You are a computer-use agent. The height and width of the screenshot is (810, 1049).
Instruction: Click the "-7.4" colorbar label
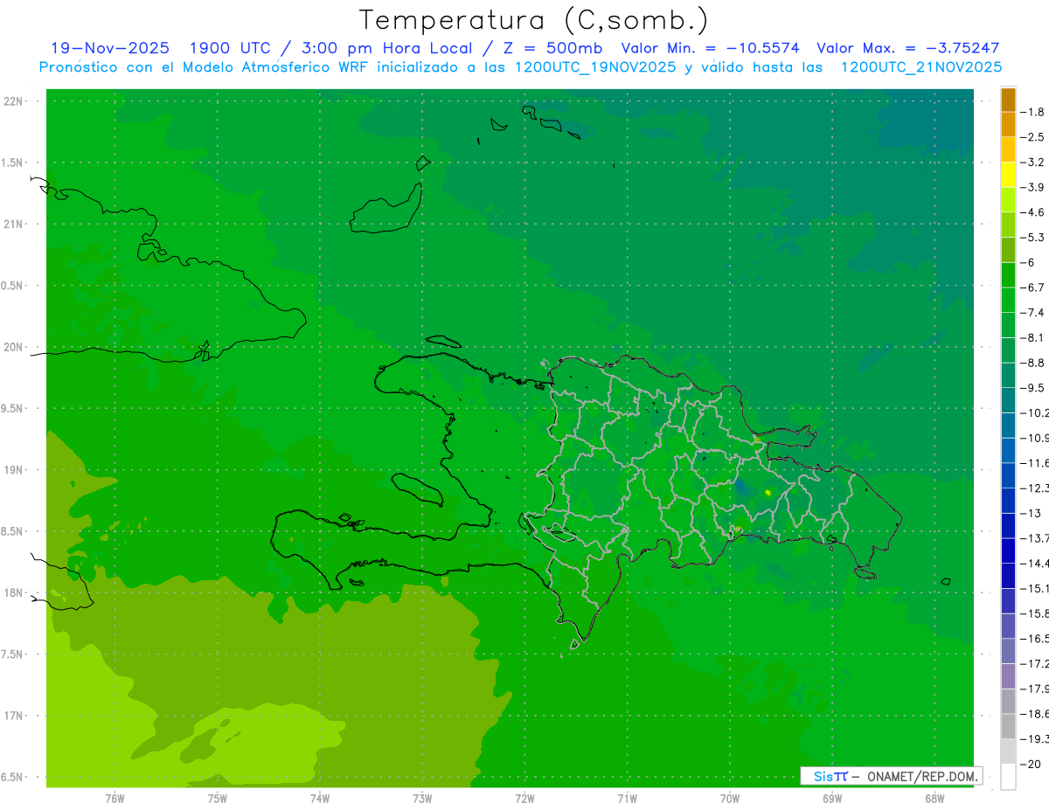[1032, 313]
